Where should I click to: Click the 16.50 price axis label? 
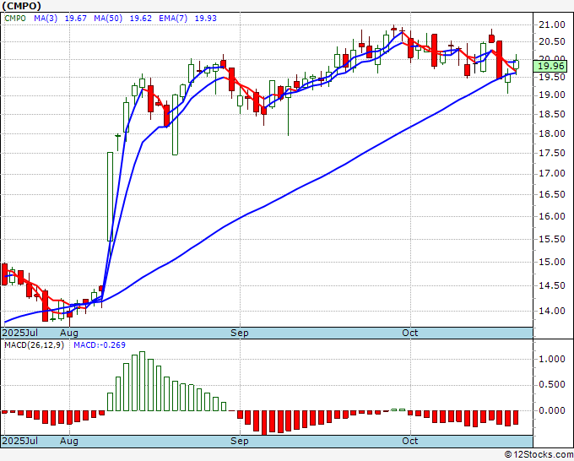tap(552, 194)
